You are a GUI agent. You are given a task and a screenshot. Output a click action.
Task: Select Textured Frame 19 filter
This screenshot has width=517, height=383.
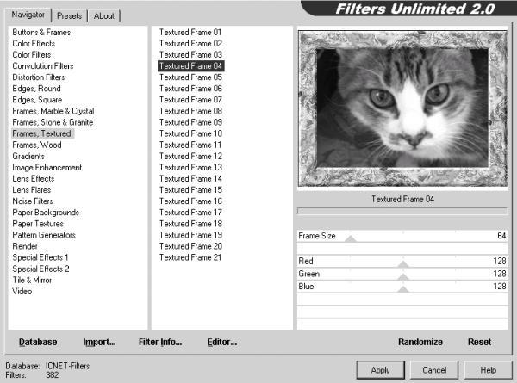click(190, 235)
